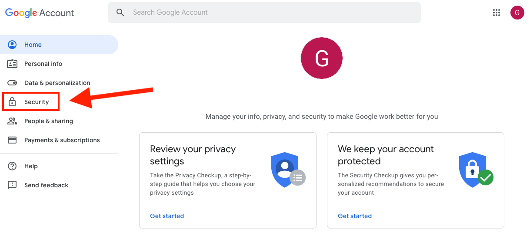Click the privacy checkup shield illustration

(x=288, y=170)
